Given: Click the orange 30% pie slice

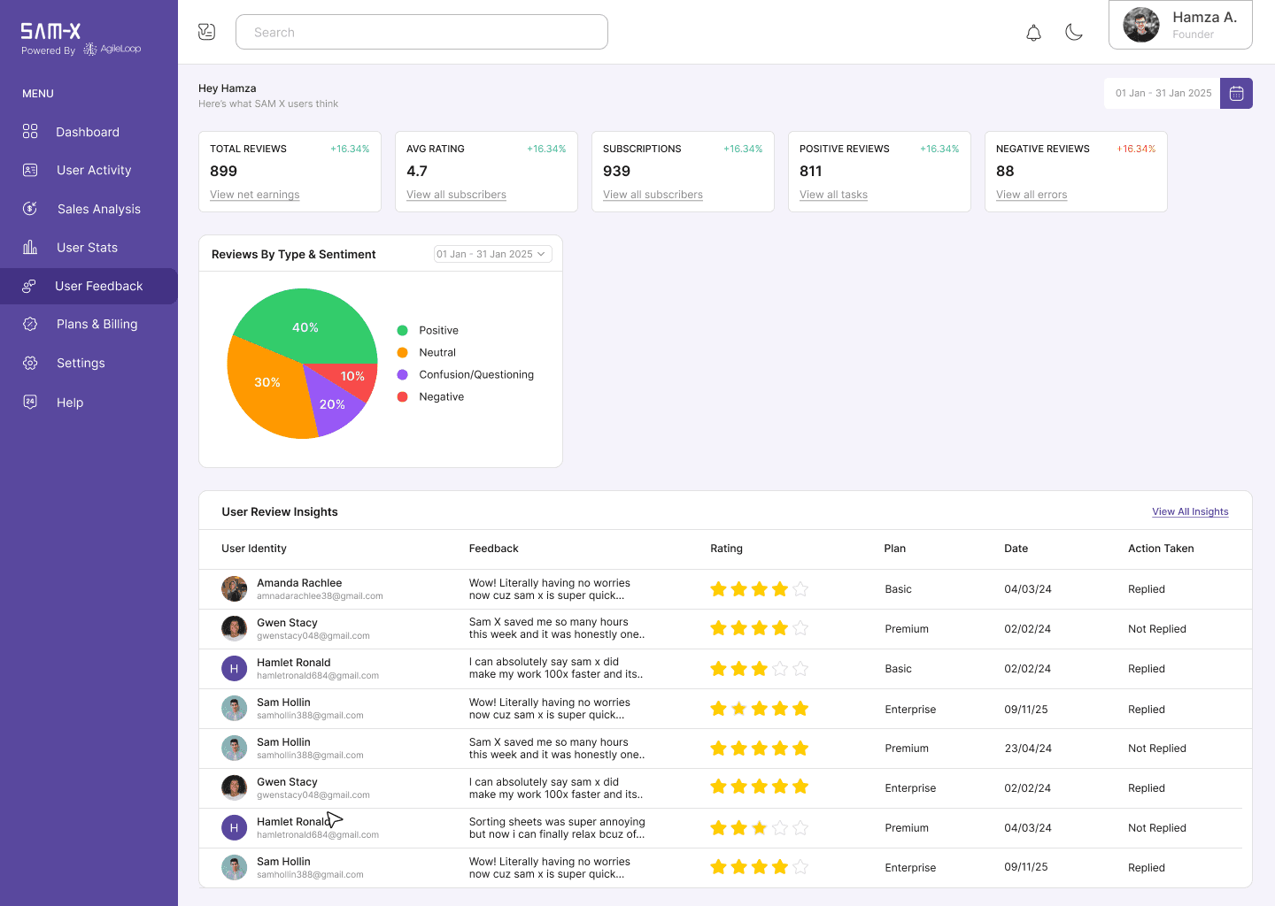Looking at the screenshot, I should (x=267, y=382).
